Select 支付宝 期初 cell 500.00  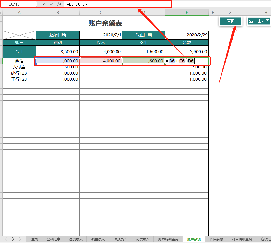coord(58,67)
